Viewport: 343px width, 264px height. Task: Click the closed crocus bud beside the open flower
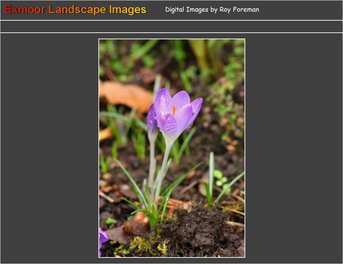tap(152, 120)
